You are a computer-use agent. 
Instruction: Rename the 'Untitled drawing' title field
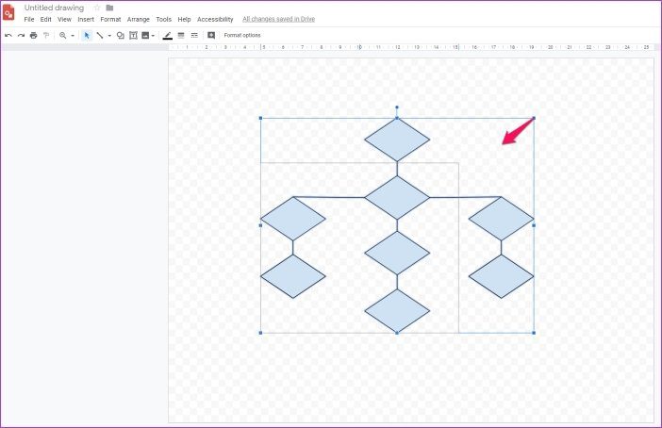(54, 8)
